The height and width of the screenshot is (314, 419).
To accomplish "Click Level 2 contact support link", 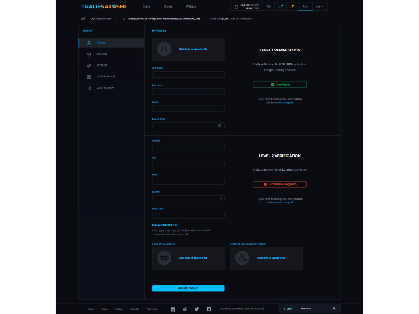I will point(284,202).
